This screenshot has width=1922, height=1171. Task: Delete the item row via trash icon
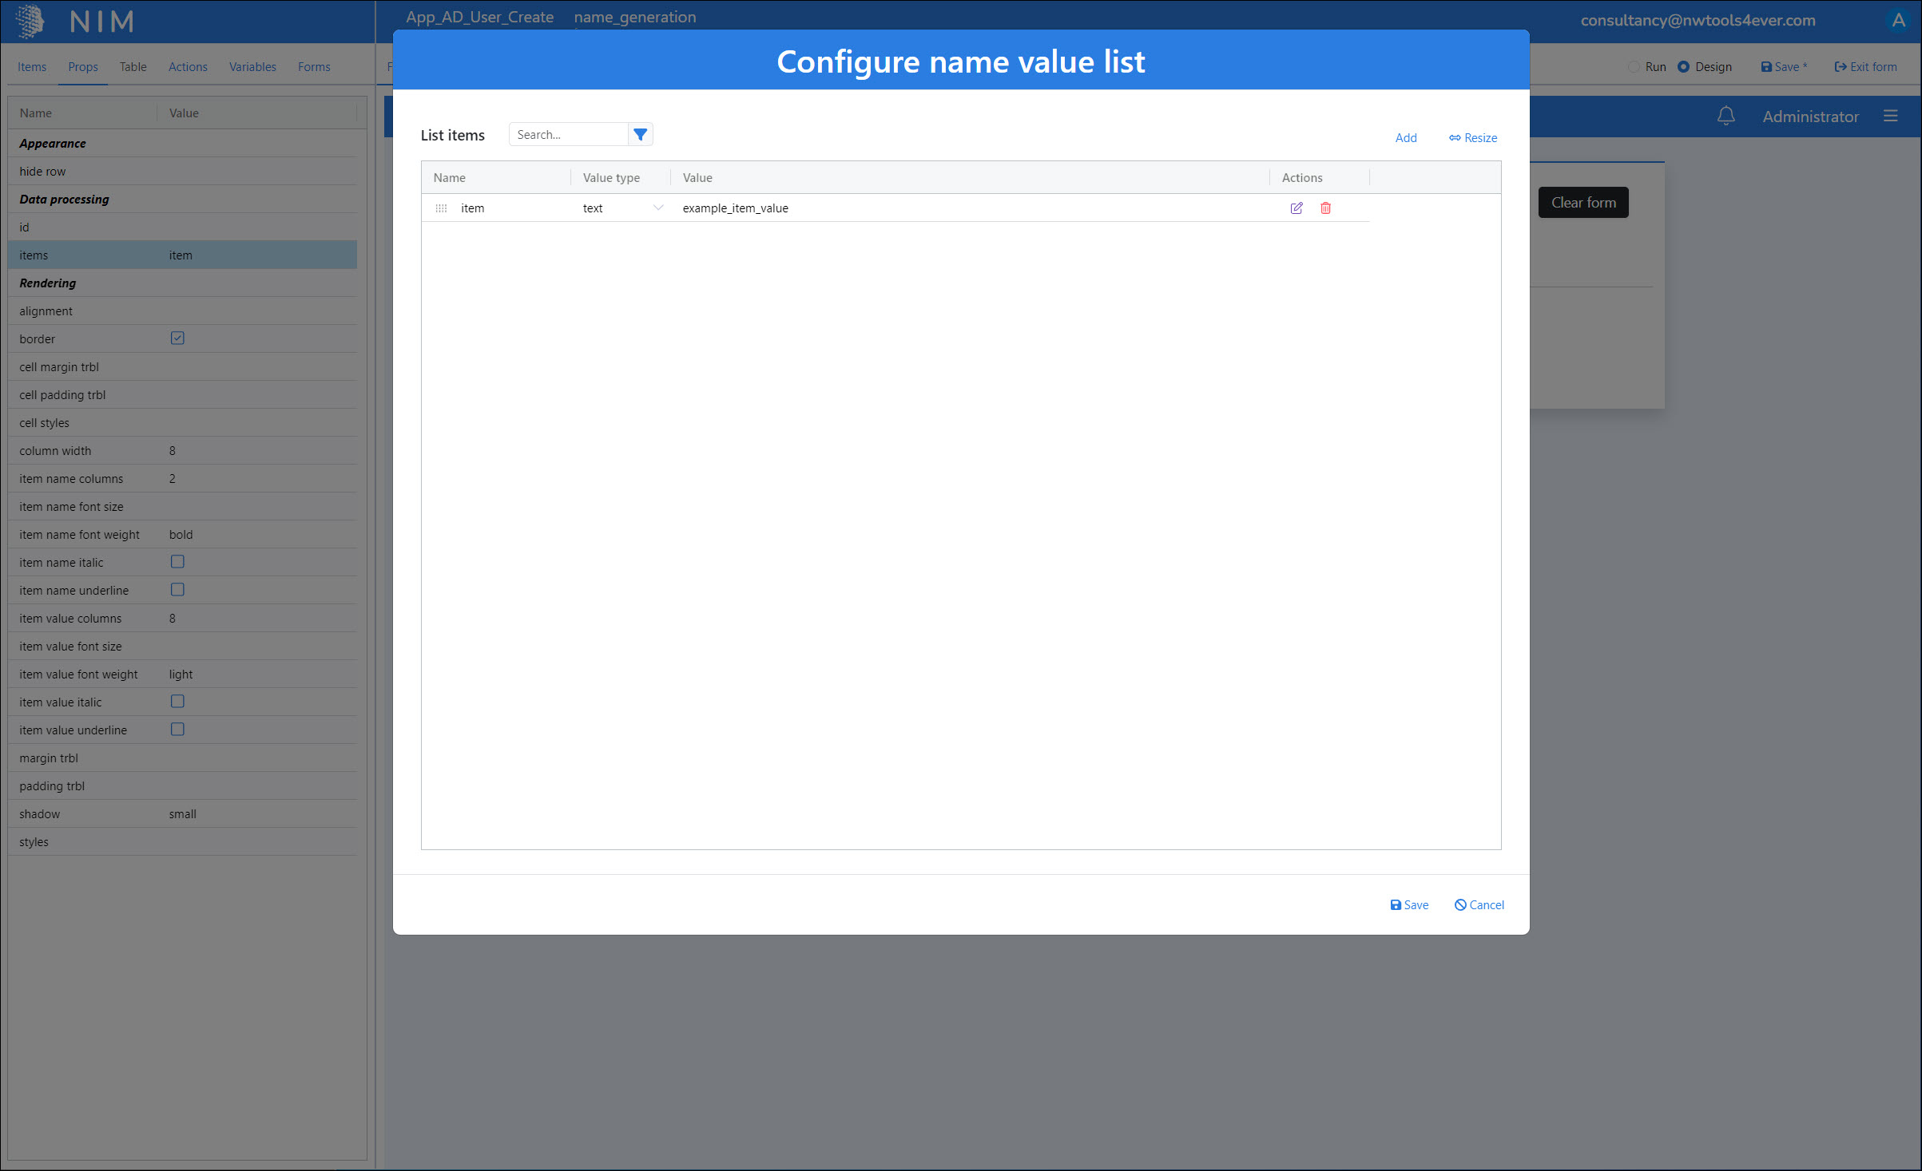(x=1325, y=208)
